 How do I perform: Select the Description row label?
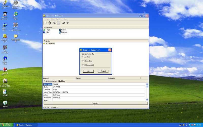click(48, 98)
